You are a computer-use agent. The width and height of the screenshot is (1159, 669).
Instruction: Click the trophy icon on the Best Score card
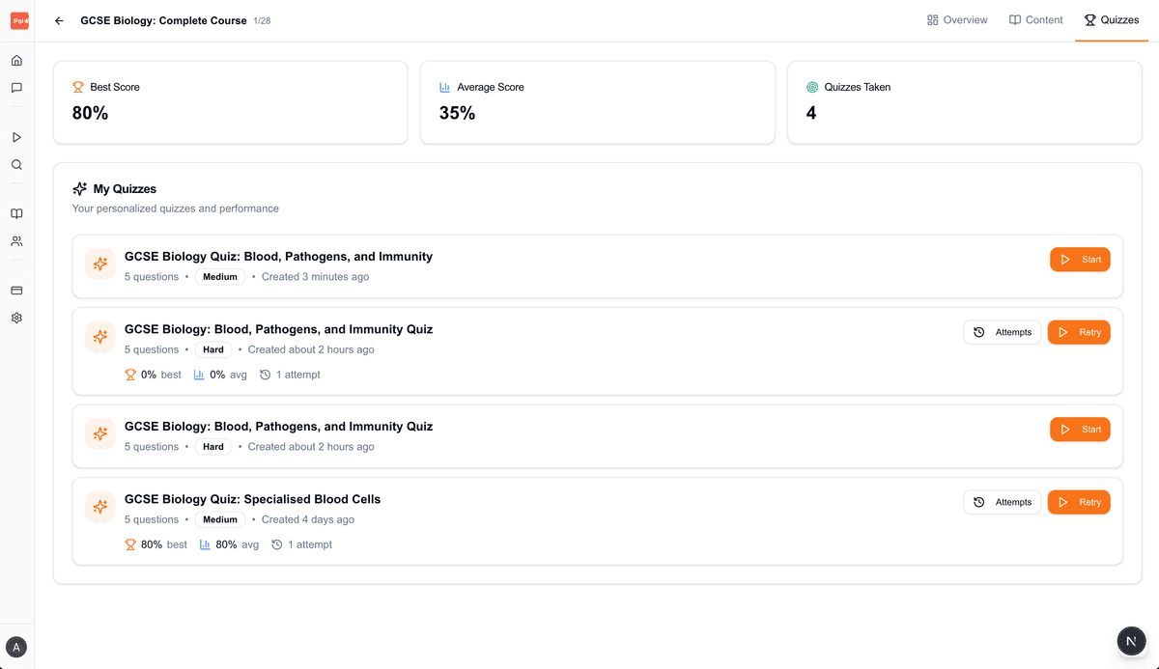click(77, 86)
